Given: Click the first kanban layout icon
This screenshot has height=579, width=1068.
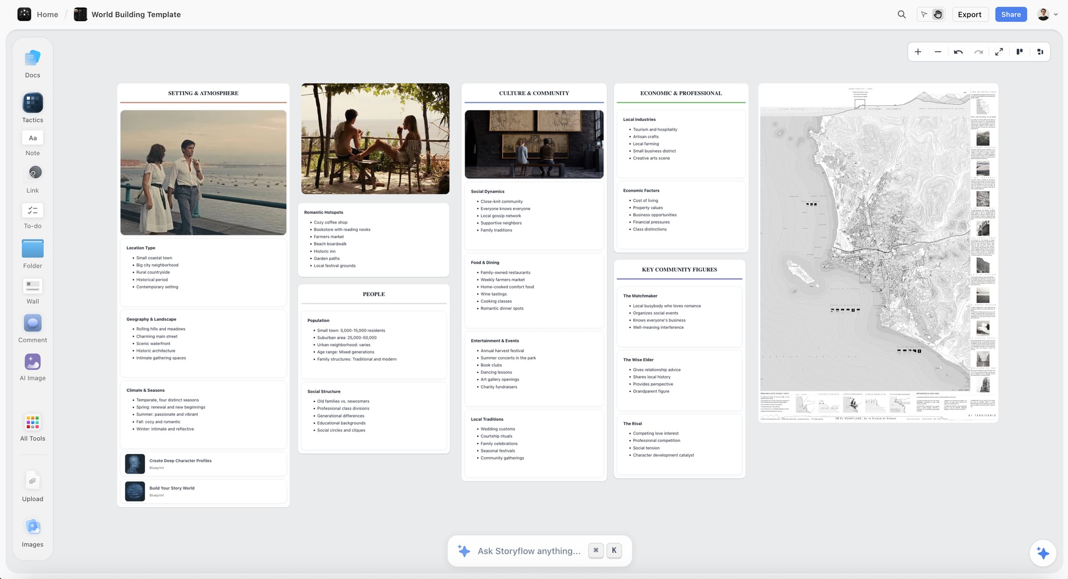Looking at the screenshot, I should pyautogui.click(x=1020, y=52).
